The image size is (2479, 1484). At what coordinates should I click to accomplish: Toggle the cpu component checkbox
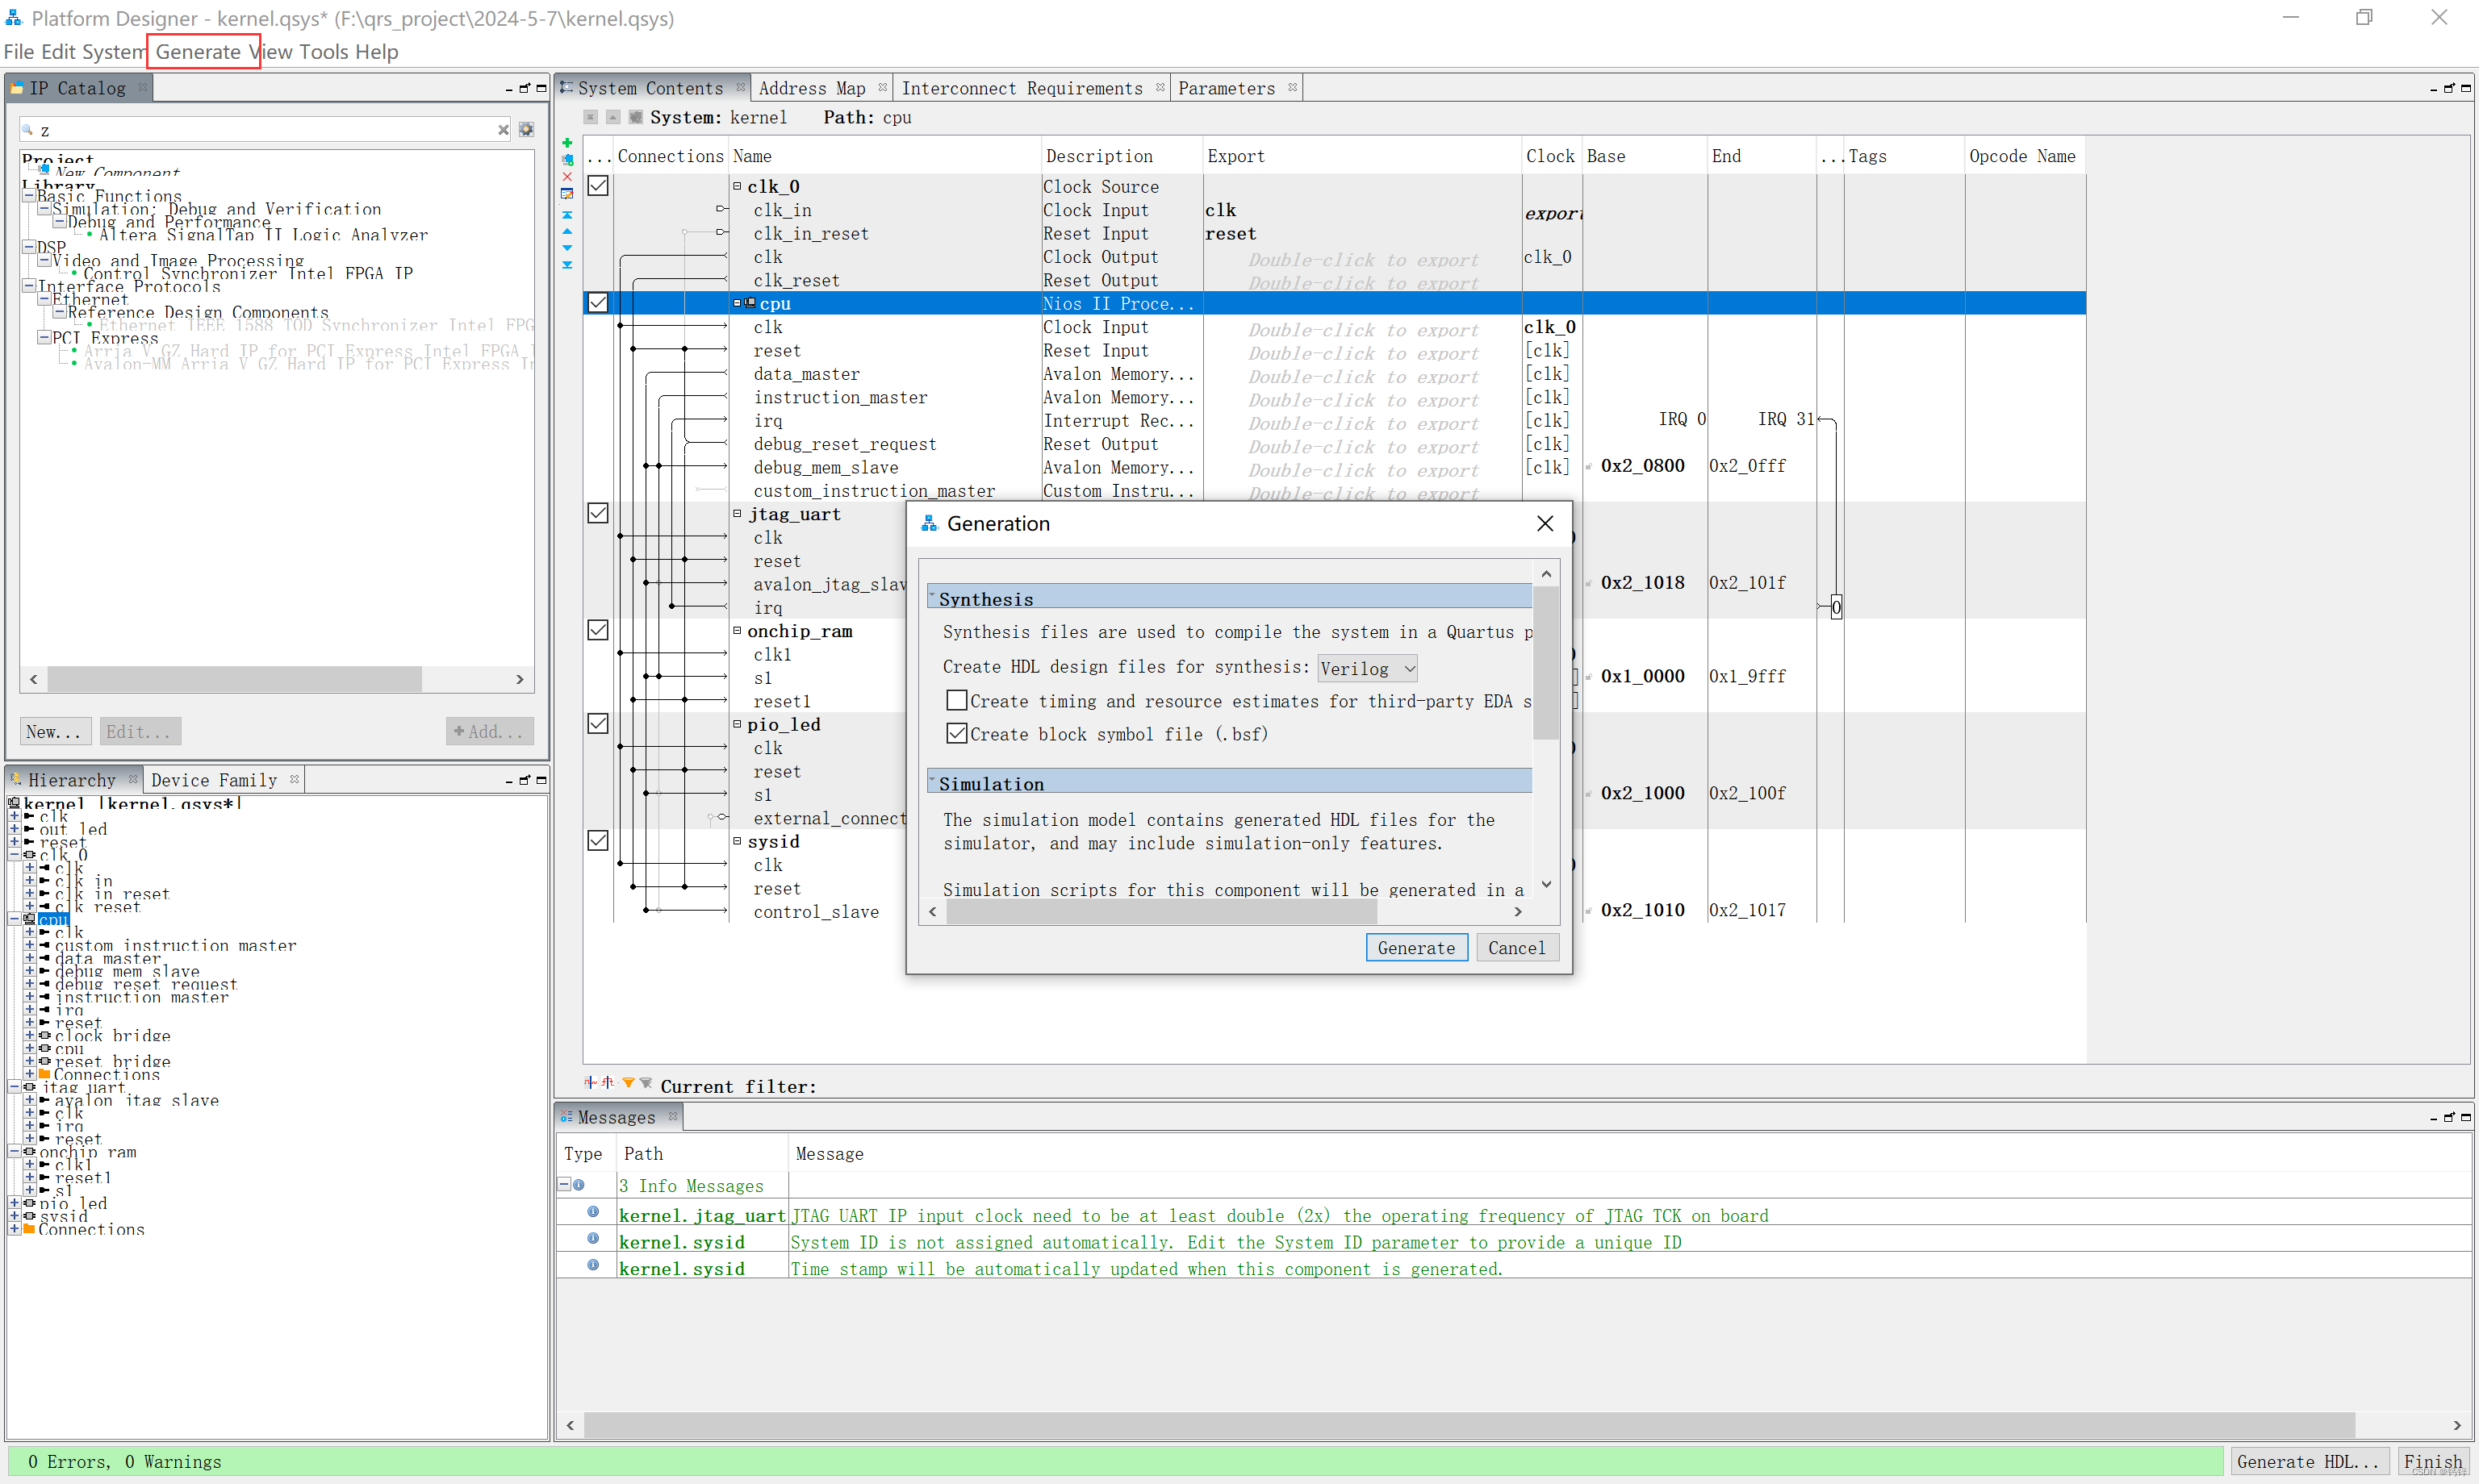pyautogui.click(x=598, y=303)
